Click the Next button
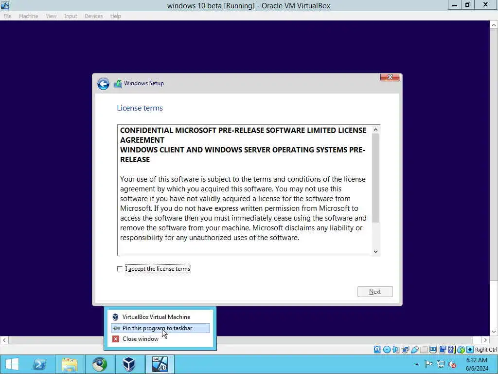The image size is (498, 374). tap(375, 292)
